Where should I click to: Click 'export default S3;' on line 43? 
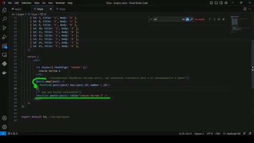point(35,117)
